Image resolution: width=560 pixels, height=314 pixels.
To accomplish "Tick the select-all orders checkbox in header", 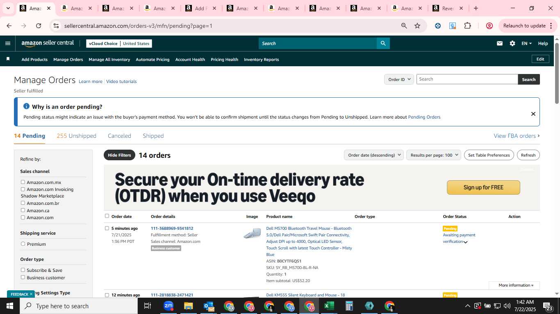I will [x=107, y=216].
